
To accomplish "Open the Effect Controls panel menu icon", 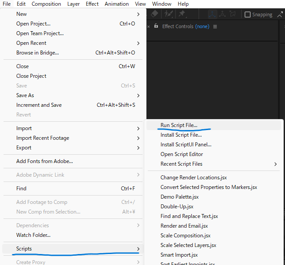I will click(x=215, y=26).
